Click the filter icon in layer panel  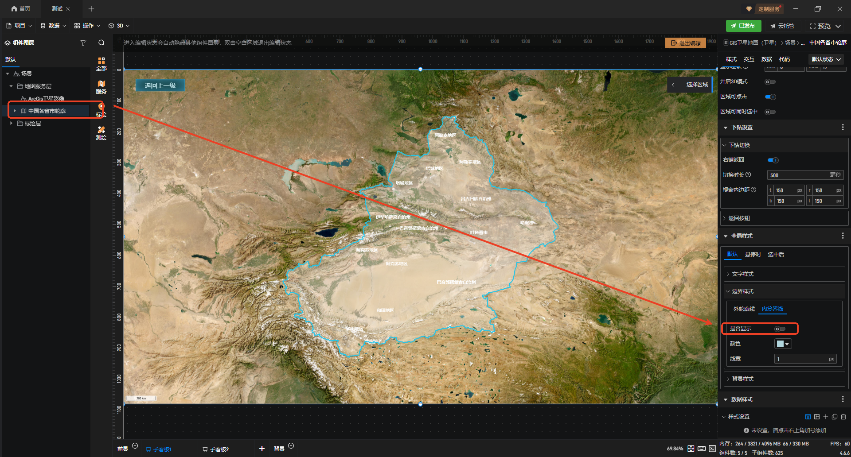pos(83,43)
